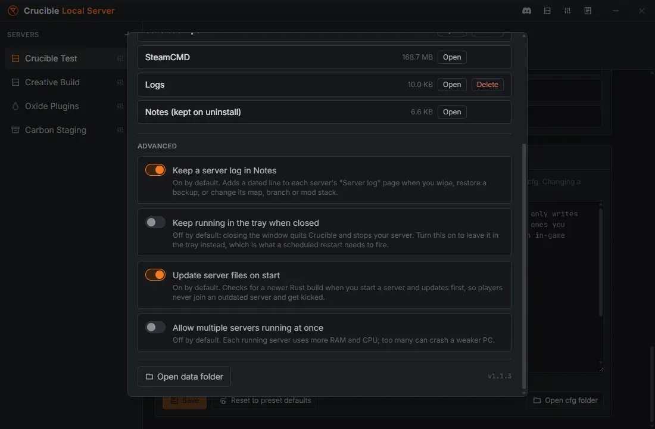The image size is (655, 429).
Task: Click the SteamCMD row label
Action: [167, 57]
